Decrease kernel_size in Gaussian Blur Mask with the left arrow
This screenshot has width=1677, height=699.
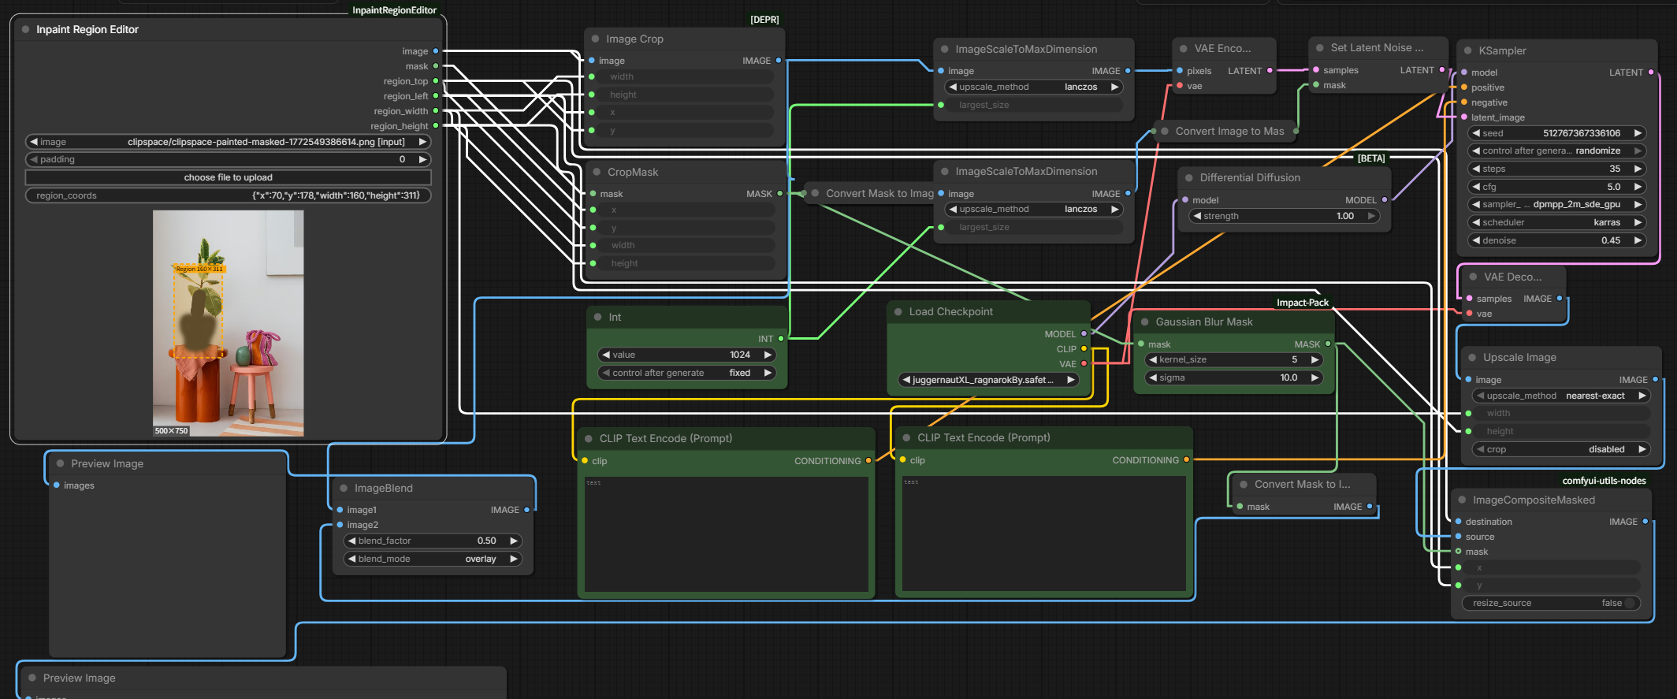[1153, 359]
